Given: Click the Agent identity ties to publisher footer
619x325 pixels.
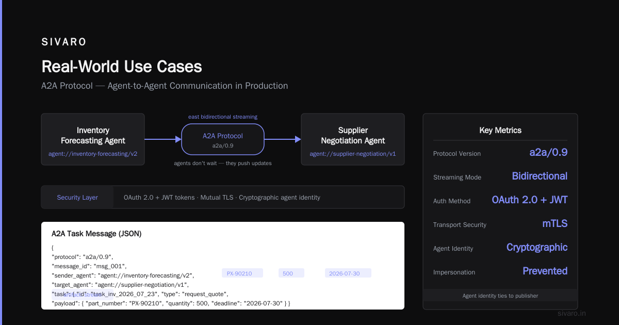Looking at the screenshot, I should coord(500,296).
